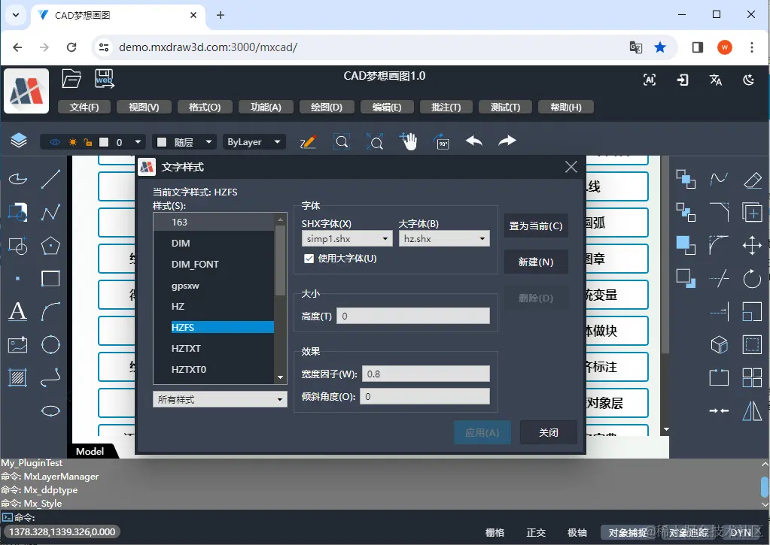Click the 置为当前(C) button
Screen dimensions: 770x545
pos(536,226)
